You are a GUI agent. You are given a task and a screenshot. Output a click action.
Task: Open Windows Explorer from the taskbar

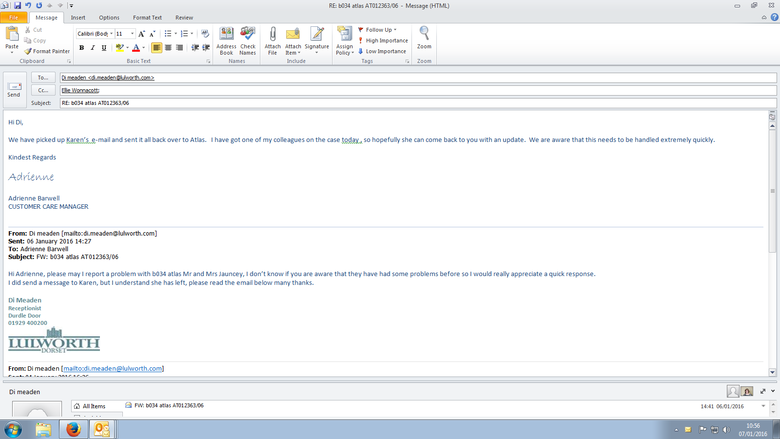click(x=43, y=429)
